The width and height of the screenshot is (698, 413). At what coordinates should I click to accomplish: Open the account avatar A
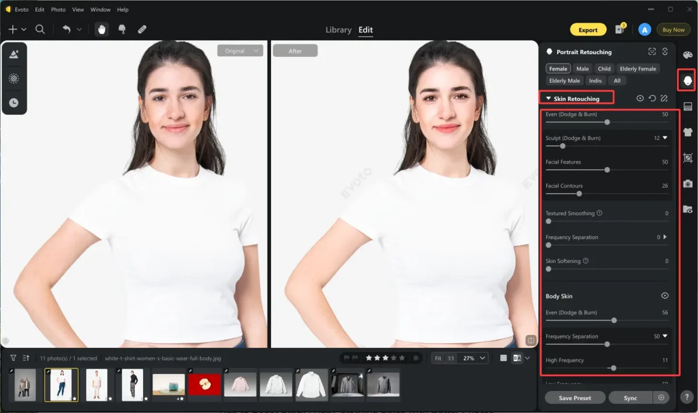(644, 30)
